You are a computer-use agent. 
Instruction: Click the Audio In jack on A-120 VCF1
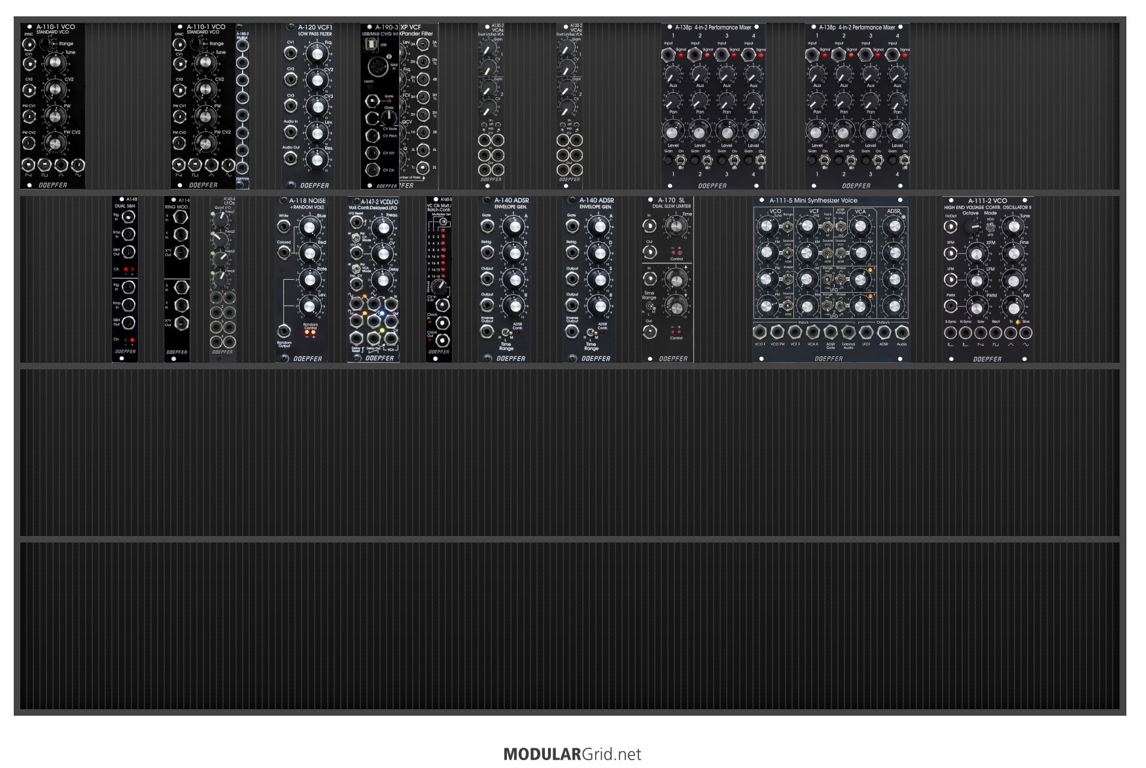click(290, 131)
